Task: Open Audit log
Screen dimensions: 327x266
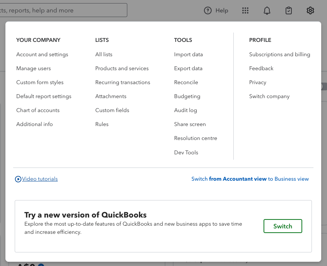Action: [x=185, y=110]
